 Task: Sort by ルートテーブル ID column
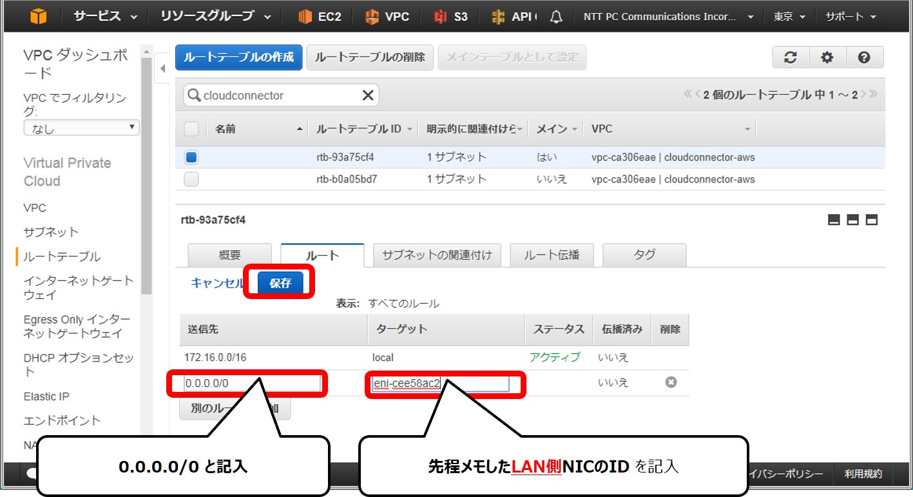364,129
